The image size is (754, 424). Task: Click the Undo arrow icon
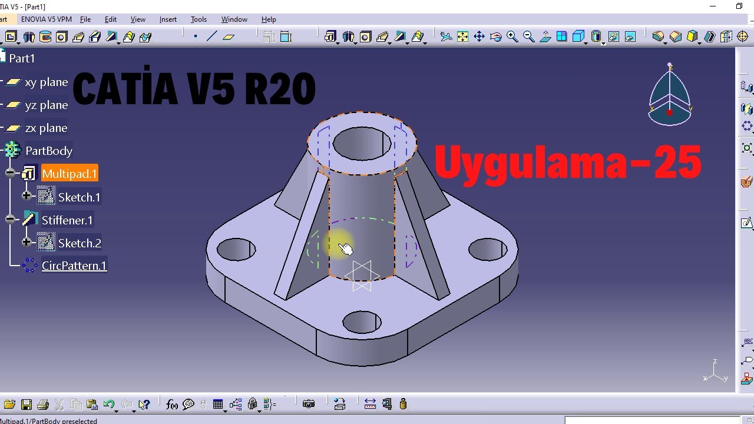pyautogui.click(x=108, y=405)
